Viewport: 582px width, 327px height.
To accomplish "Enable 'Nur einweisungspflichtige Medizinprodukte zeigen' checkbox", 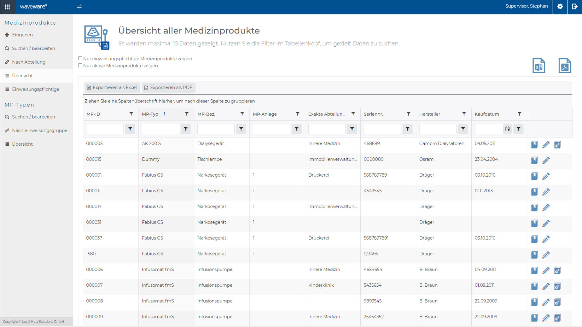I will pos(80,58).
